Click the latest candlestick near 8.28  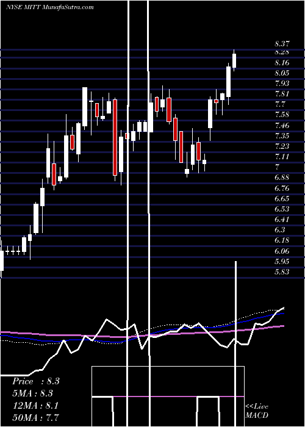234,60
